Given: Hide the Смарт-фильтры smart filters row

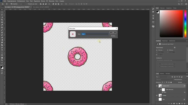Looking at the screenshot, I should tap(161, 90).
